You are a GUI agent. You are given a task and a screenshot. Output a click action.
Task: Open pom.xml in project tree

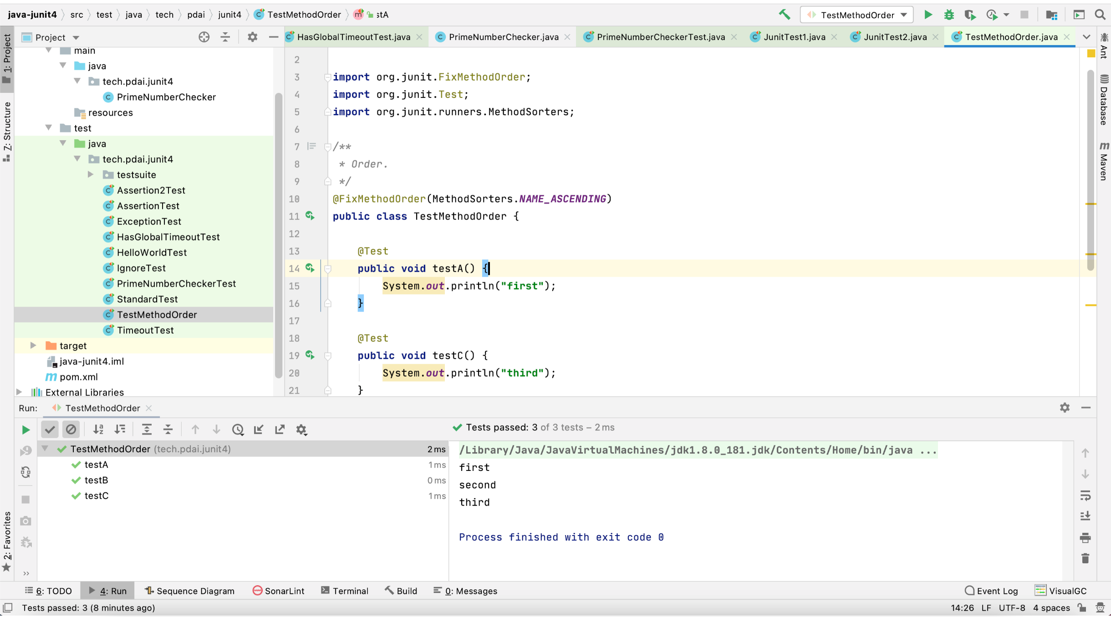pyautogui.click(x=79, y=377)
